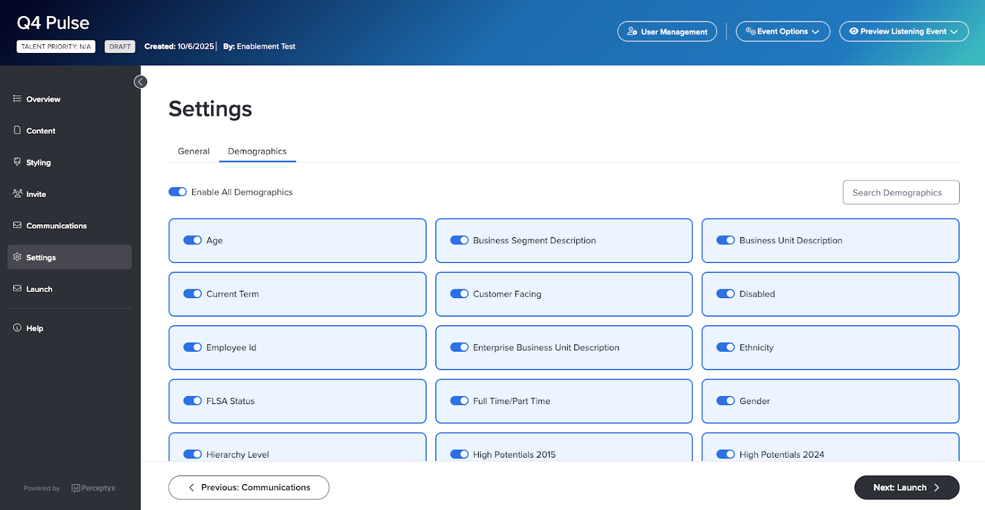Go back to Previous: Communications

click(249, 487)
